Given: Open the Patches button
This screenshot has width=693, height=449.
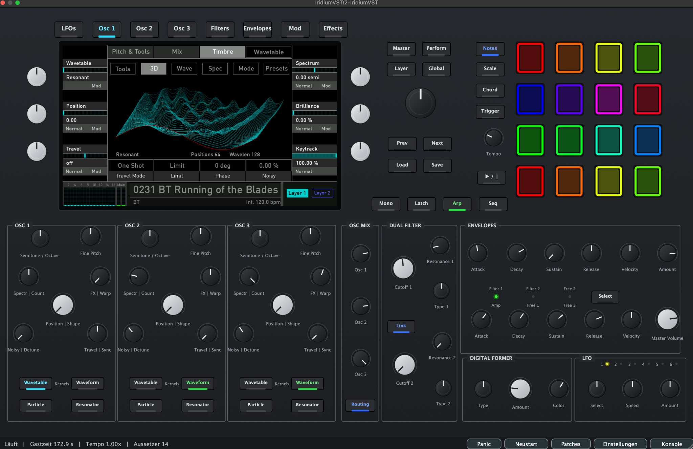Looking at the screenshot, I should coord(571,444).
